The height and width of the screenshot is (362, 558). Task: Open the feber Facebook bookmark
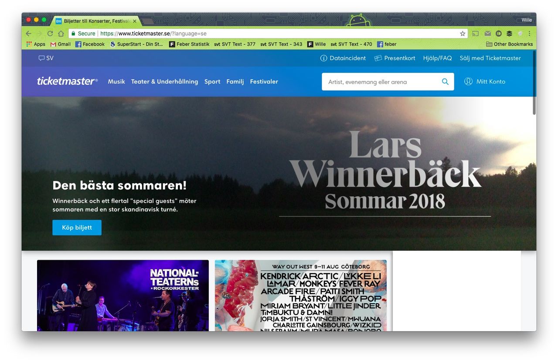(x=387, y=44)
